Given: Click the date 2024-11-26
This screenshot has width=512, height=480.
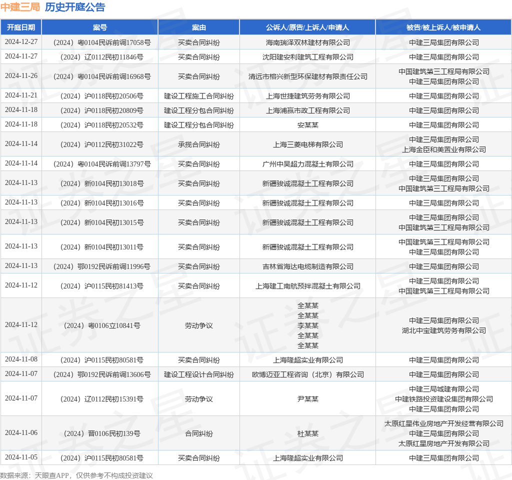Looking at the screenshot, I should [21, 76].
